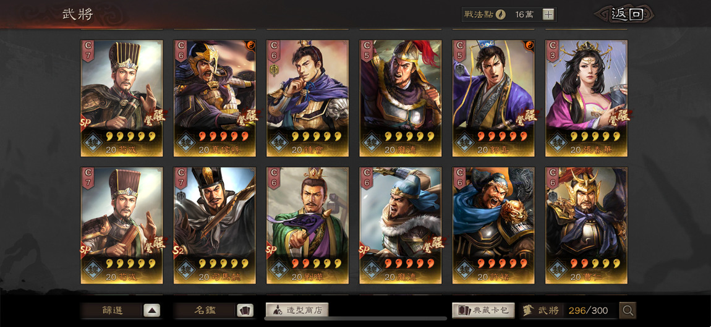Open the 篩選 filter menu label

coord(112,311)
